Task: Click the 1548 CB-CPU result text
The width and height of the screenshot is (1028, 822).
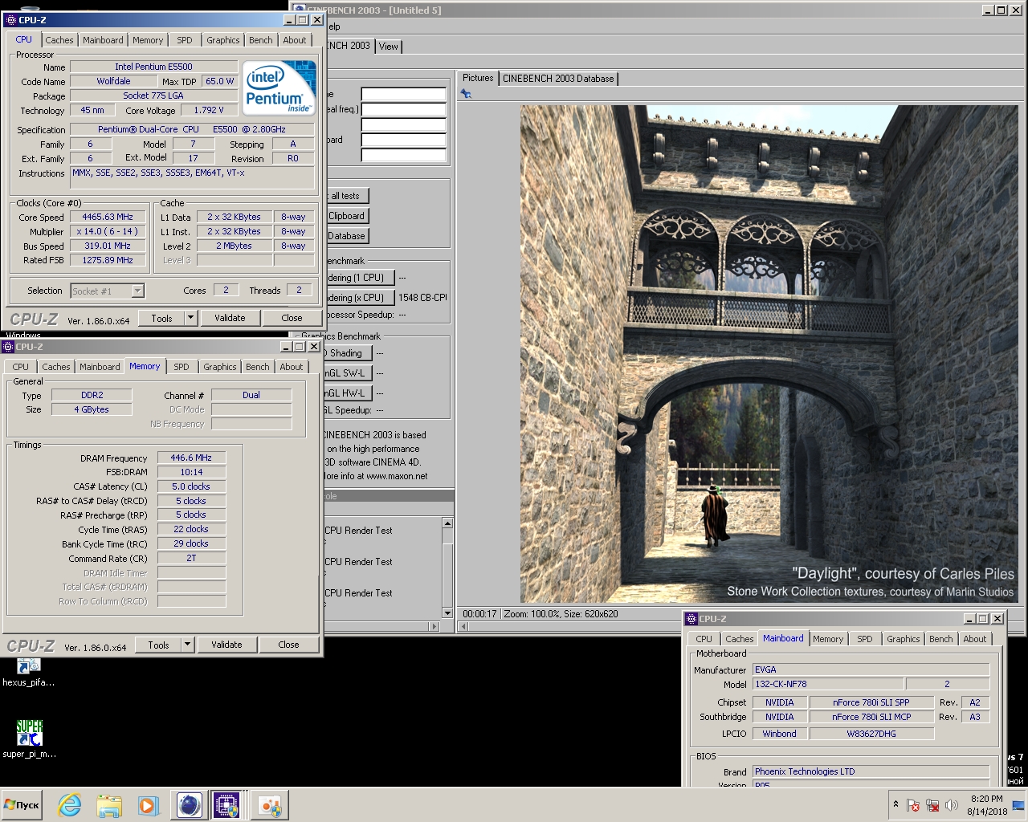Action: tap(422, 298)
